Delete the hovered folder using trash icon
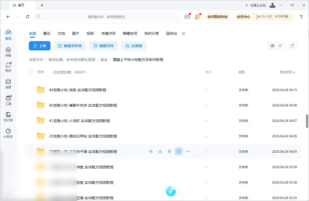Image resolution: width=309 pixels, height=201 pixels. (169, 151)
